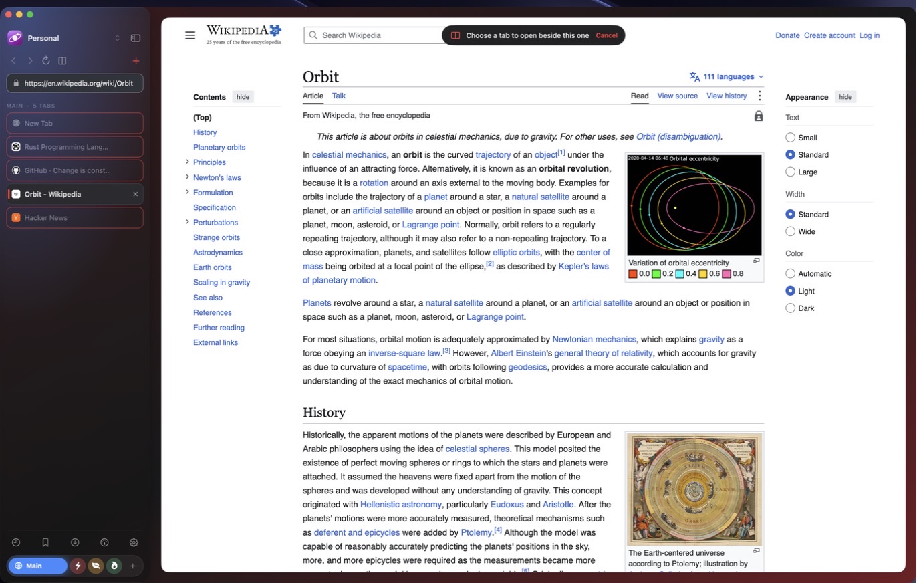This screenshot has height=583, width=917.
Task: Select Automatic color mode
Action: [x=790, y=273]
